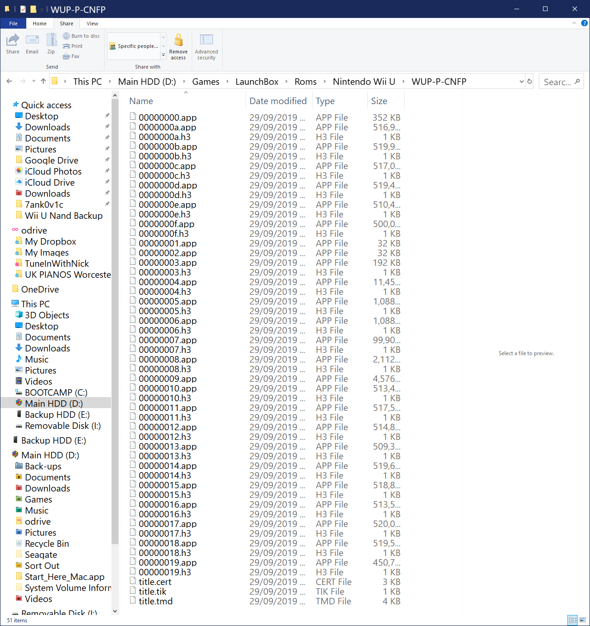Switch to the Home ribbon tab
The image size is (590, 626).
(x=40, y=23)
